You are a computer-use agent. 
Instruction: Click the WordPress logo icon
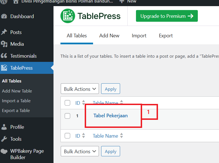4,1
